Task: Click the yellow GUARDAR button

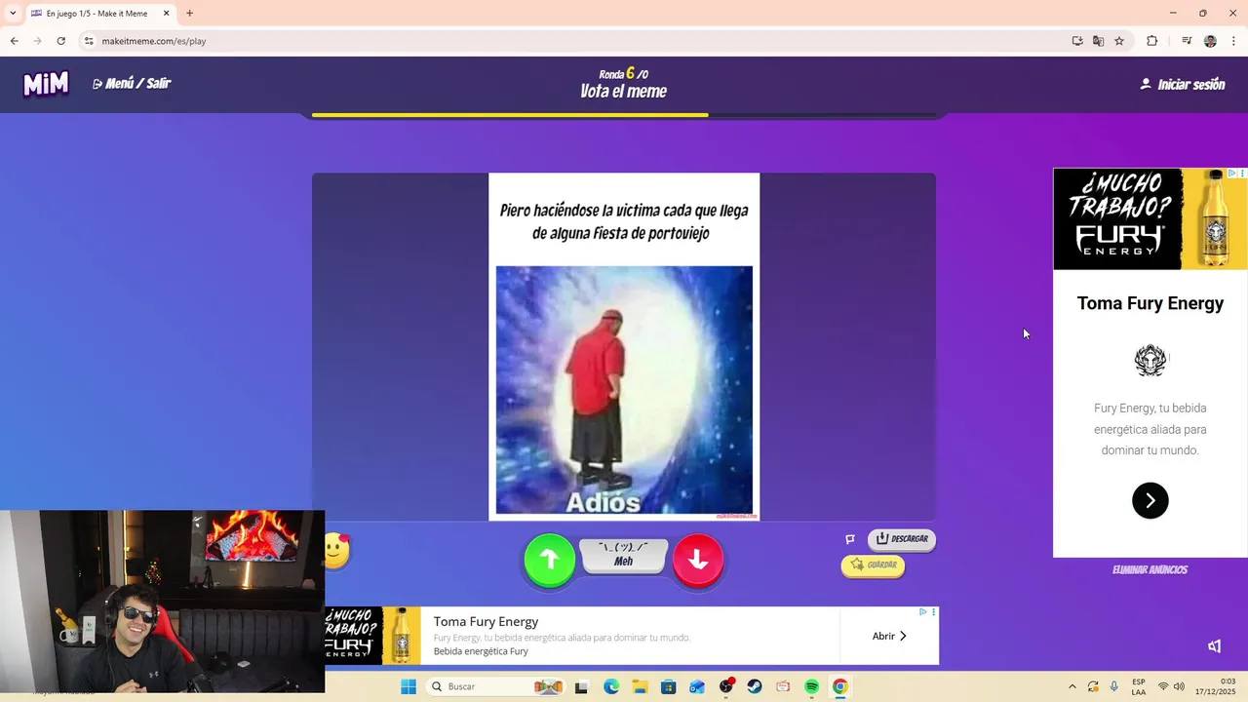Action: 873,565
